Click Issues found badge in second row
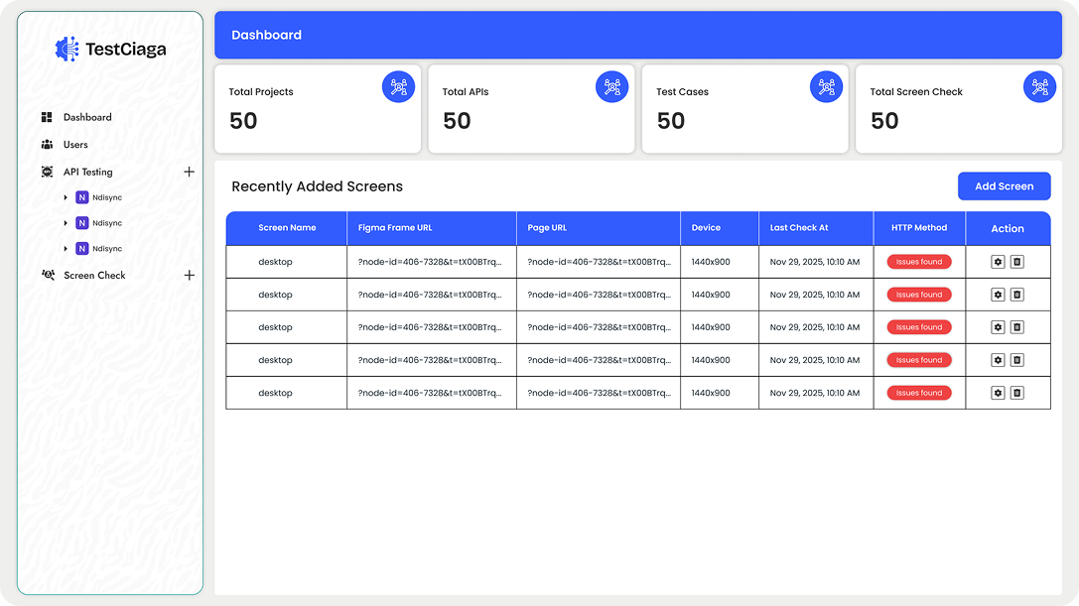 click(x=919, y=295)
